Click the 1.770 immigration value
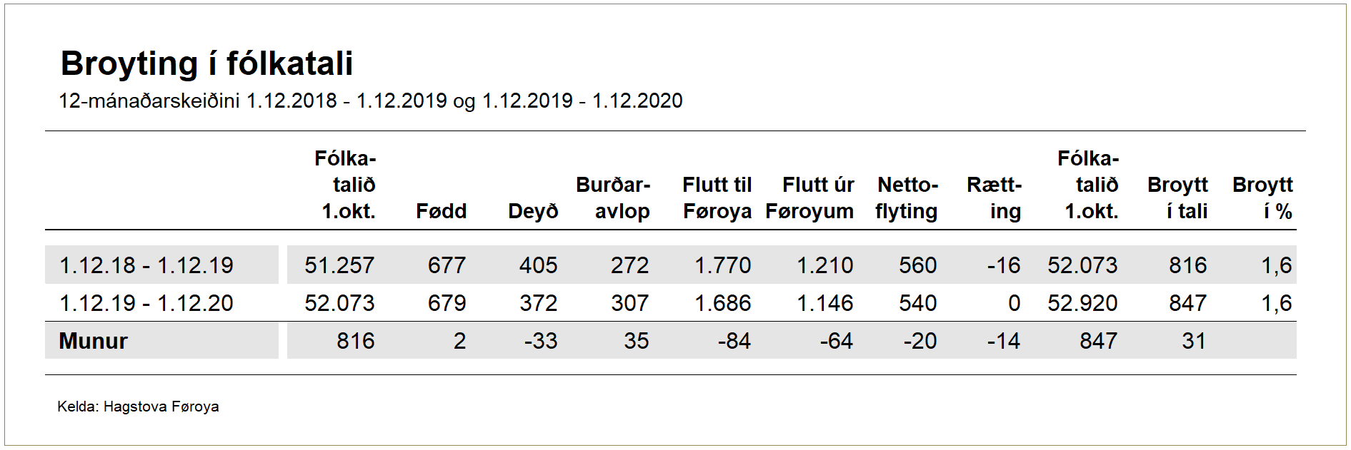Screen dimensions: 1351x450 pos(722,265)
